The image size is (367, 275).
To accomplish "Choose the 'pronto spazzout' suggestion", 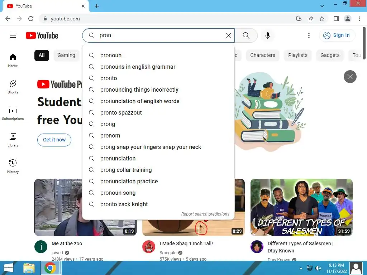I will [158, 113].
